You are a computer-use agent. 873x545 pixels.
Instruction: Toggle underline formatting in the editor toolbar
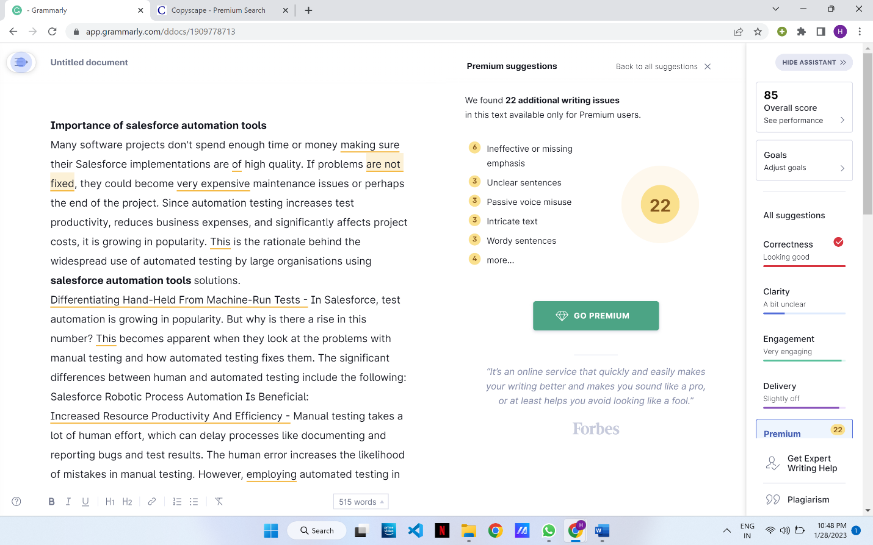(85, 502)
